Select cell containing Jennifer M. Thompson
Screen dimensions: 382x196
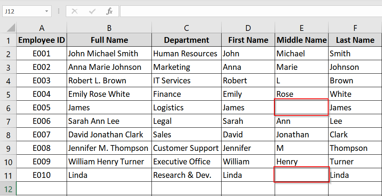109,148
